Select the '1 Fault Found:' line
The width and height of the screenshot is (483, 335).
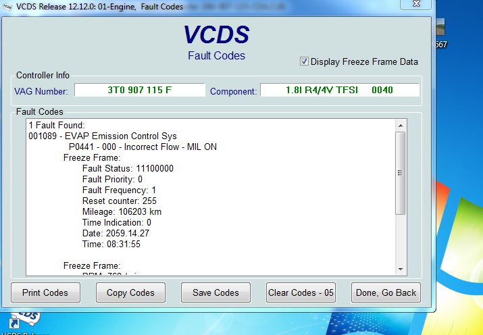click(x=57, y=126)
